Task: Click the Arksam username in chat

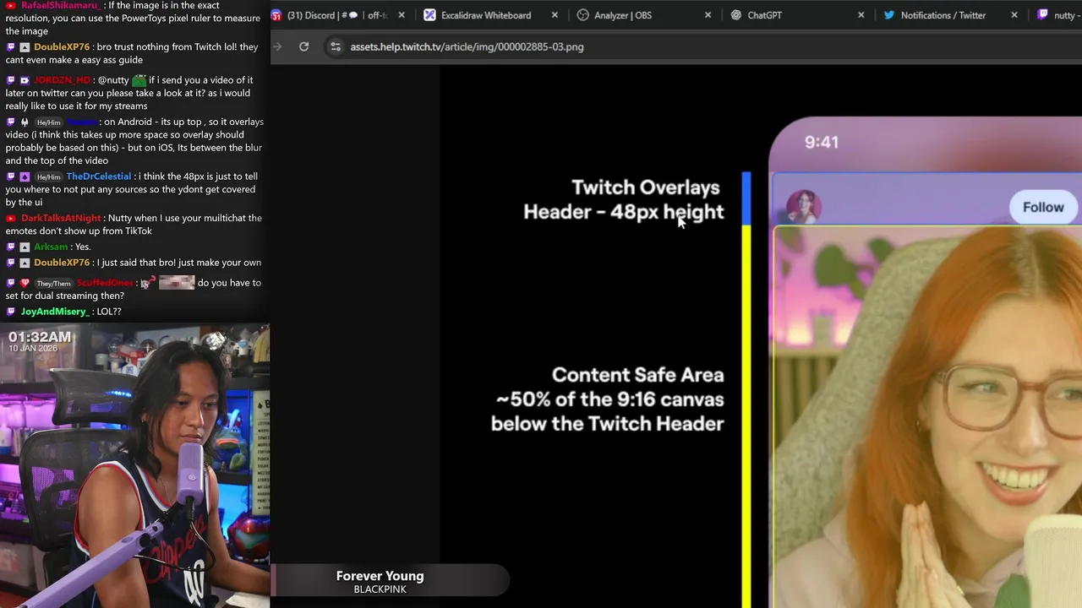Action: [51, 247]
